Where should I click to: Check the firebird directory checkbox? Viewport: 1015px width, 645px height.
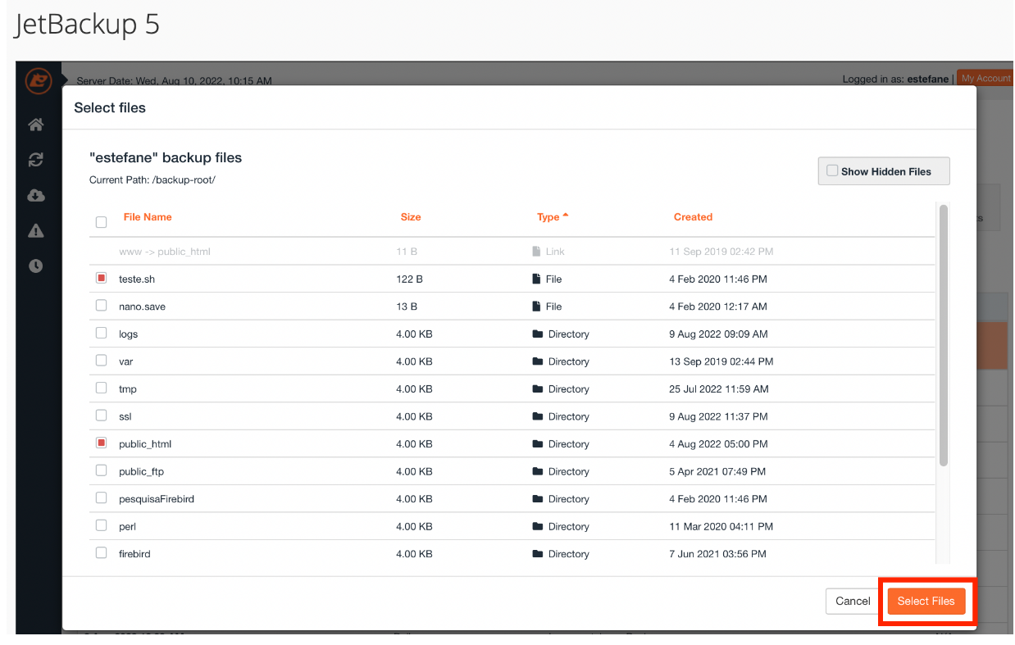102,552
